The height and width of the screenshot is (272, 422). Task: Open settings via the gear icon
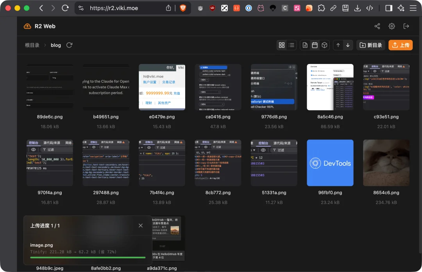tap(392, 26)
